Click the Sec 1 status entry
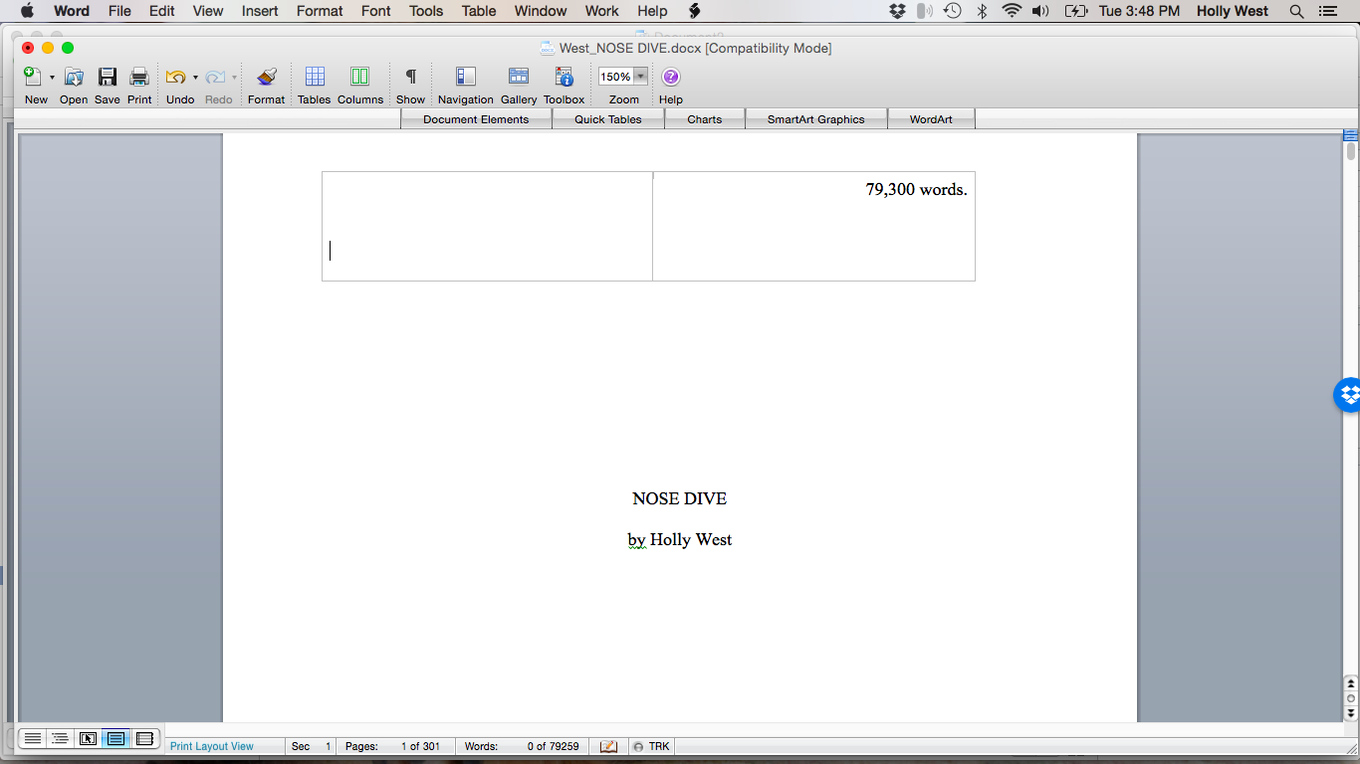This screenshot has width=1360, height=764. click(x=312, y=746)
